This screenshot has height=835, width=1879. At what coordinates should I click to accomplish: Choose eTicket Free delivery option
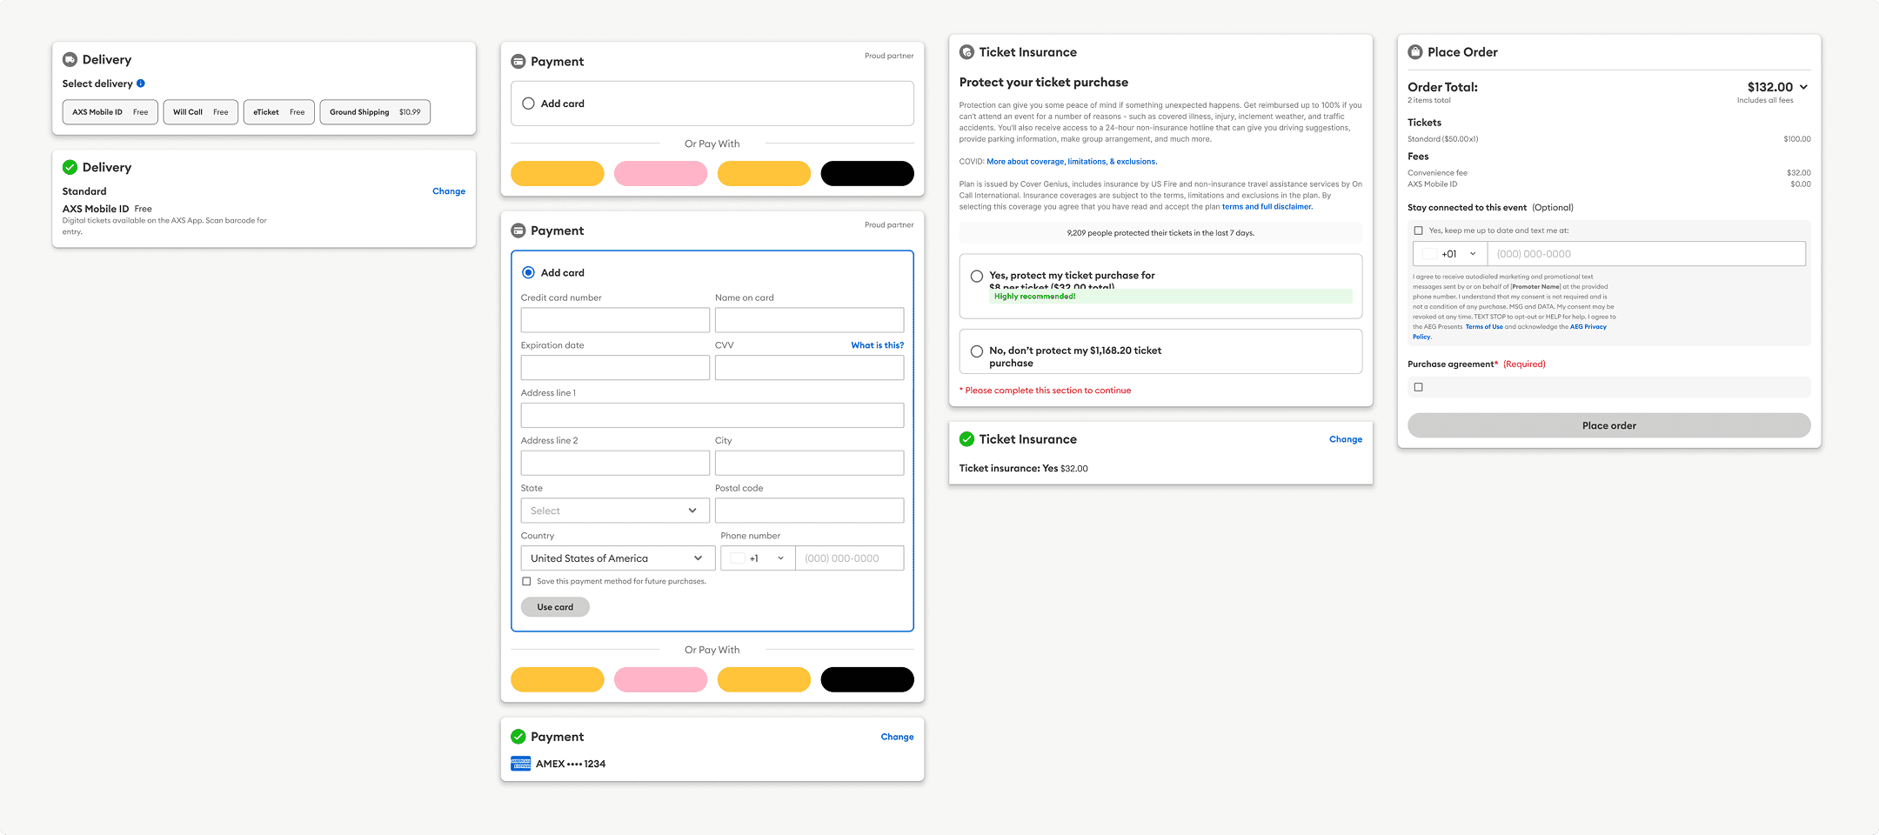pos(279,112)
